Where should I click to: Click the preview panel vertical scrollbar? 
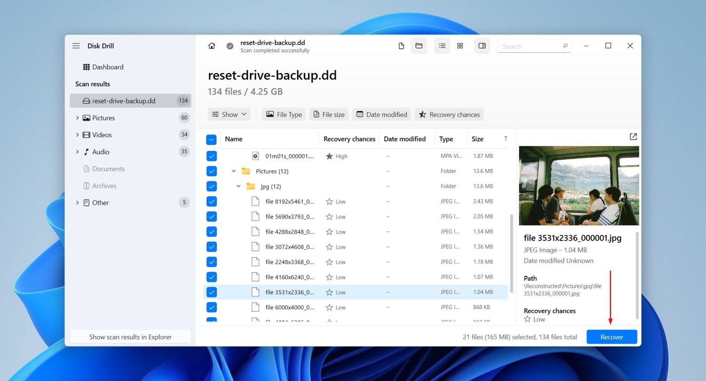pyautogui.click(x=638, y=275)
